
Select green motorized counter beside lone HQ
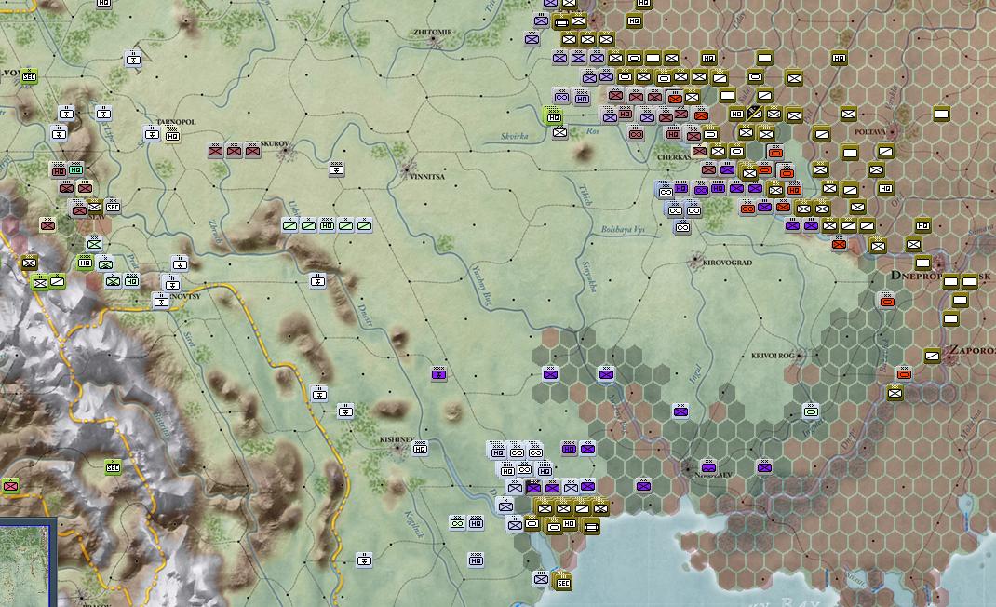[x=457, y=523]
